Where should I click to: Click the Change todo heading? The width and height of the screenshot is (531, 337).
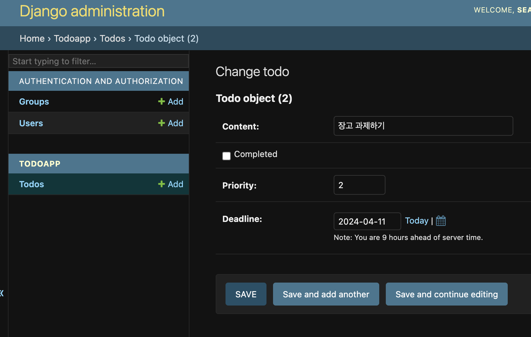pyautogui.click(x=252, y=71)
